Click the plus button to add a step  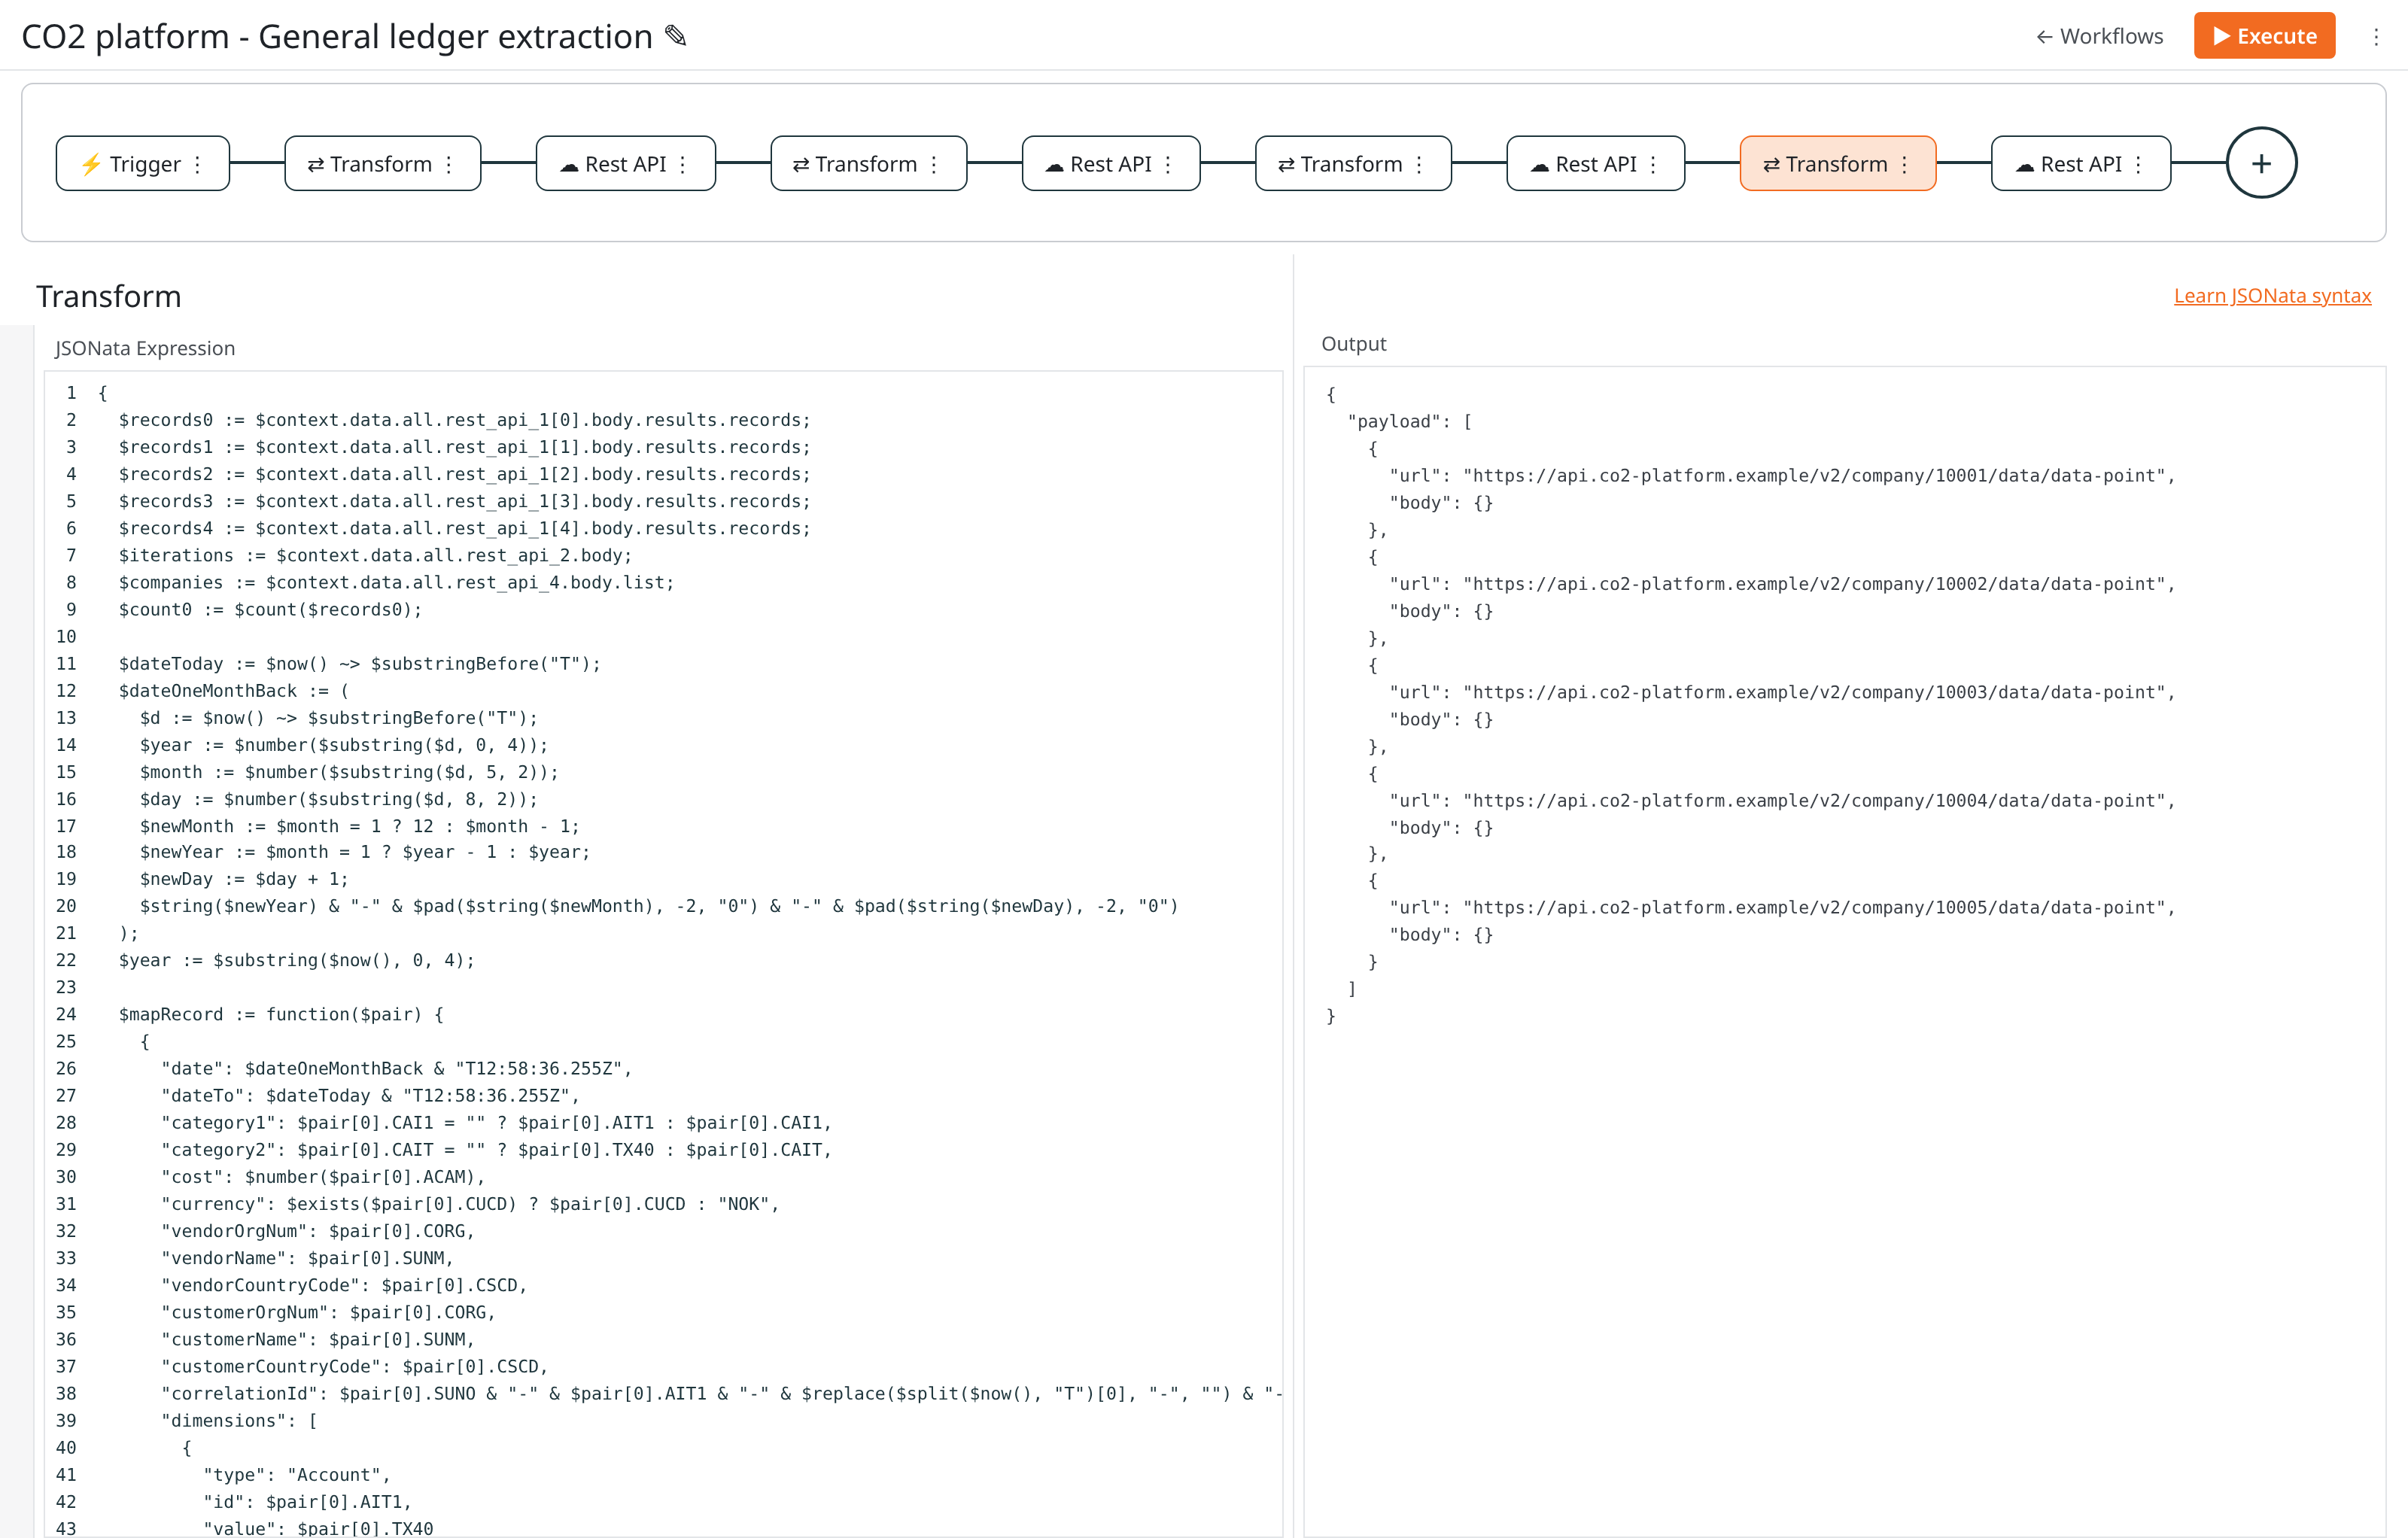(x=2261, y=163)
